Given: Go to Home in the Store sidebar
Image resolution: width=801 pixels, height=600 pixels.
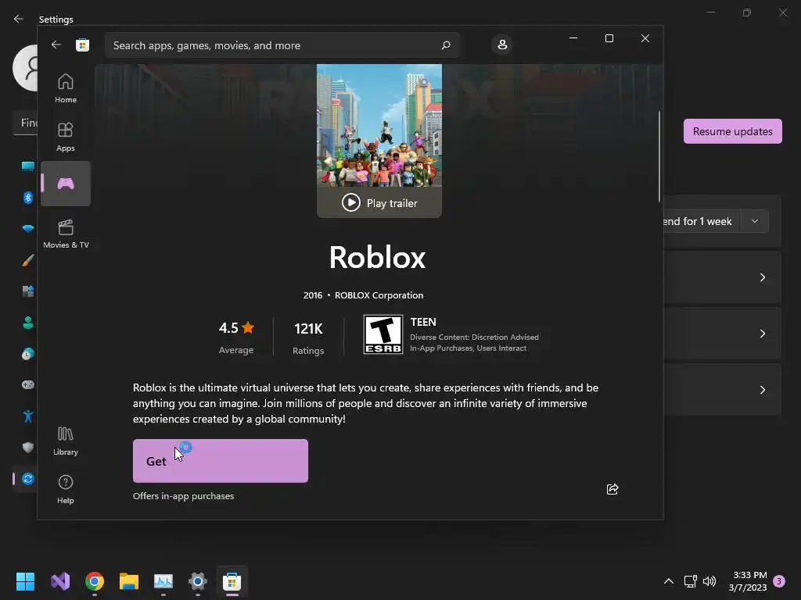Looking at the screenshot, I should [66, 88].
